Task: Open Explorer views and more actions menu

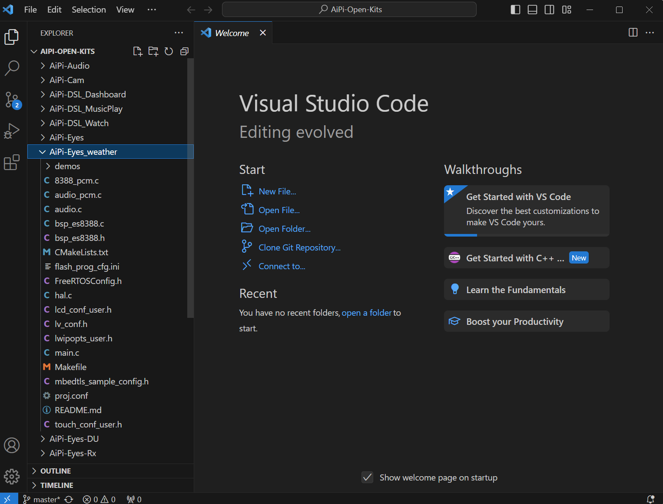Action: pos(179,33)
